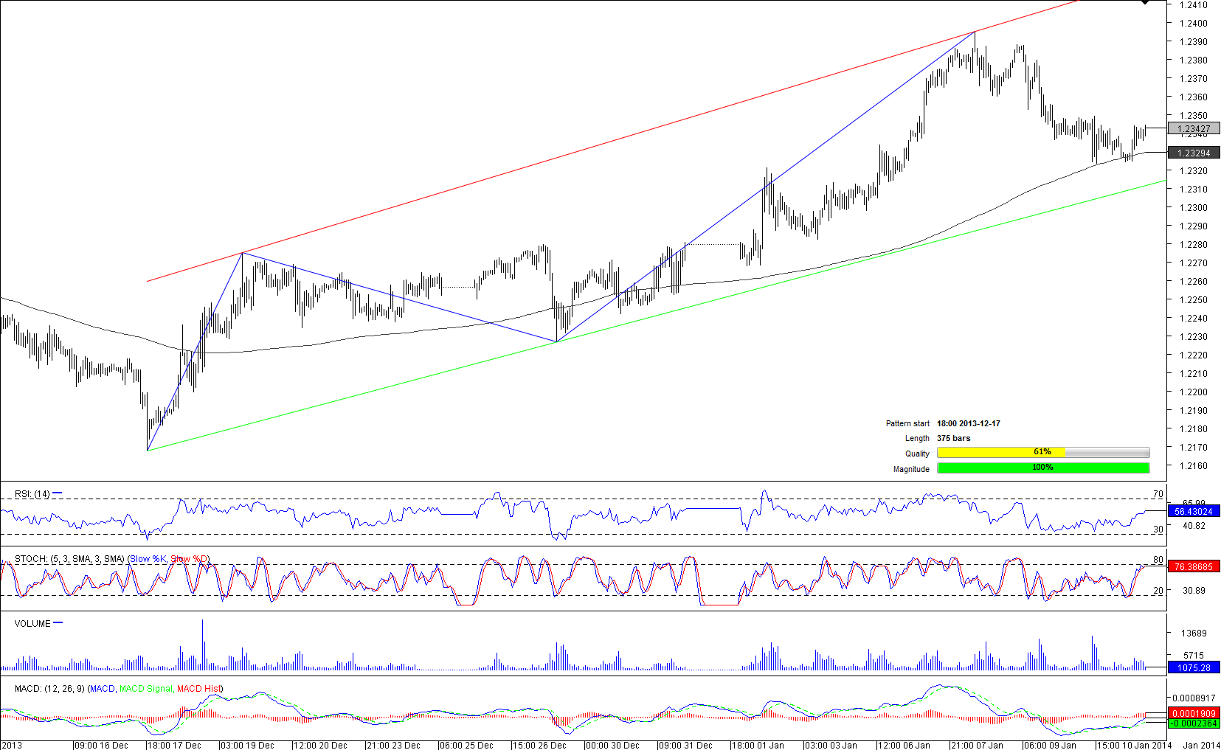
Task: Click the current price label 1.23427
Action: click(x=1194, y=128)
